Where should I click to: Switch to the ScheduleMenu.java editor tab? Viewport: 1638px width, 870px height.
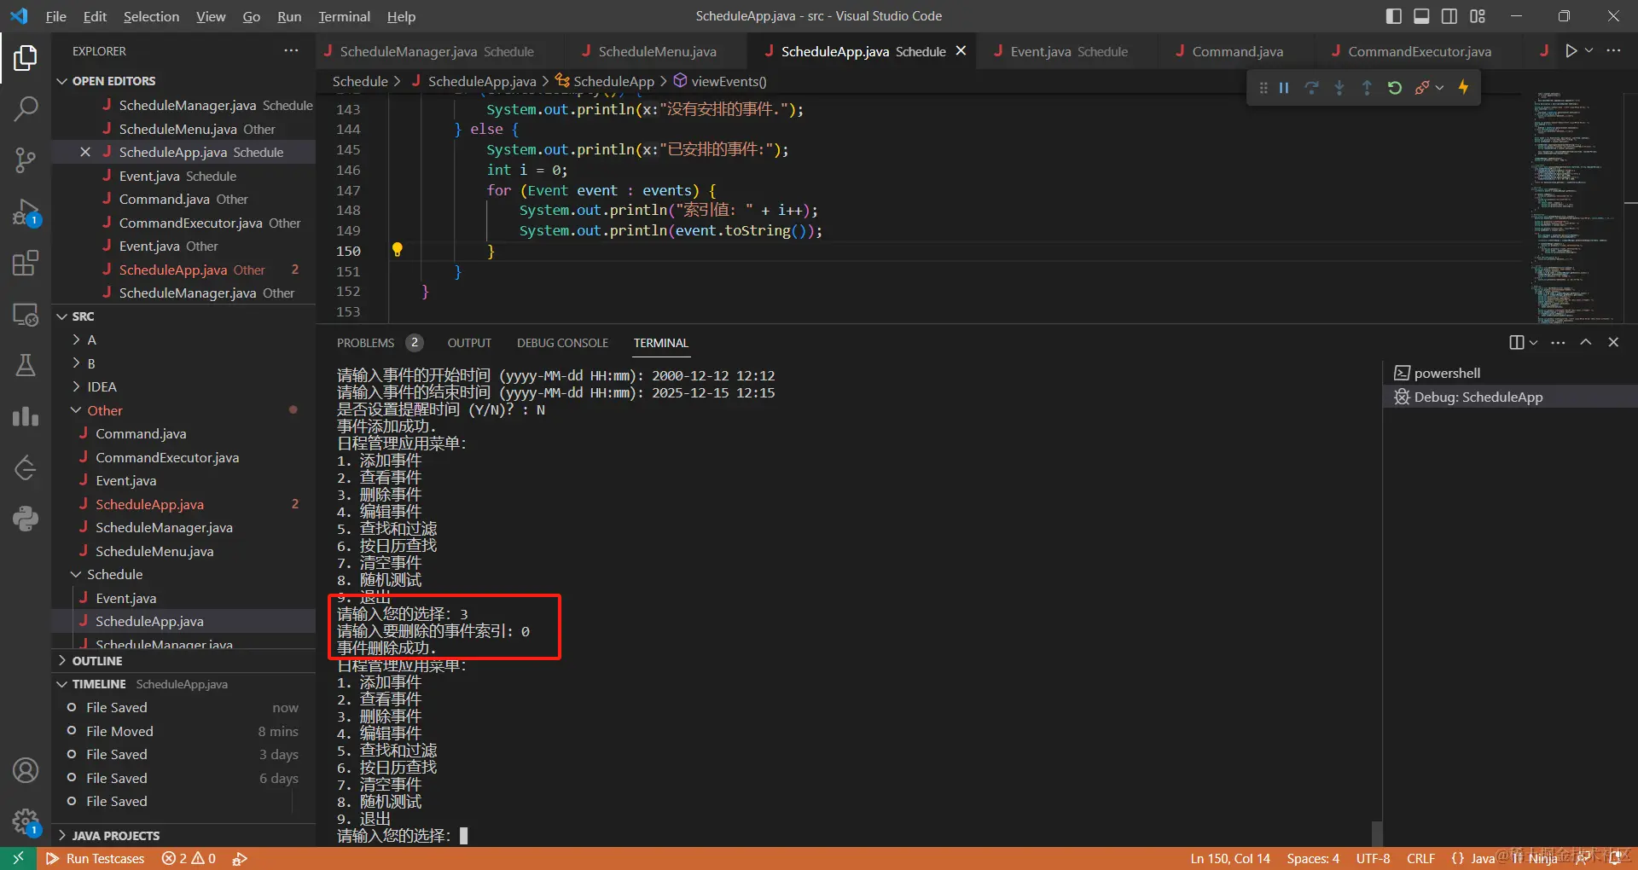pyautogui.click(x=656, y=51)
